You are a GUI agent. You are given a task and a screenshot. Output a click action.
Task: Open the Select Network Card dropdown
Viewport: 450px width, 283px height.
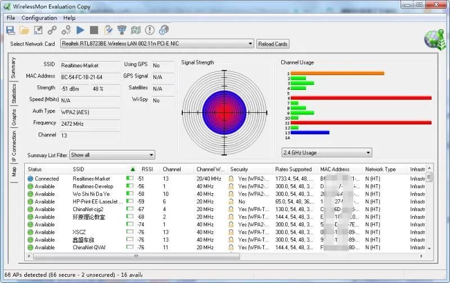(157, 44)
